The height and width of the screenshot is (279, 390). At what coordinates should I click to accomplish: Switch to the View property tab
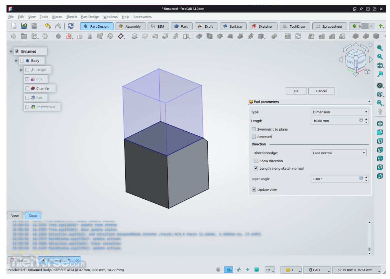tap(15, 216)
